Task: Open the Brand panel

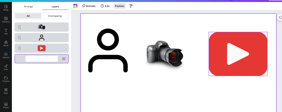Action: pos(6,43)
